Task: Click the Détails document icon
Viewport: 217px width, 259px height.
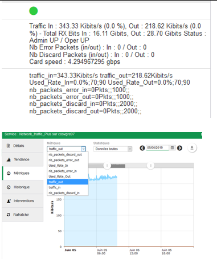Action: click(9, 146)
